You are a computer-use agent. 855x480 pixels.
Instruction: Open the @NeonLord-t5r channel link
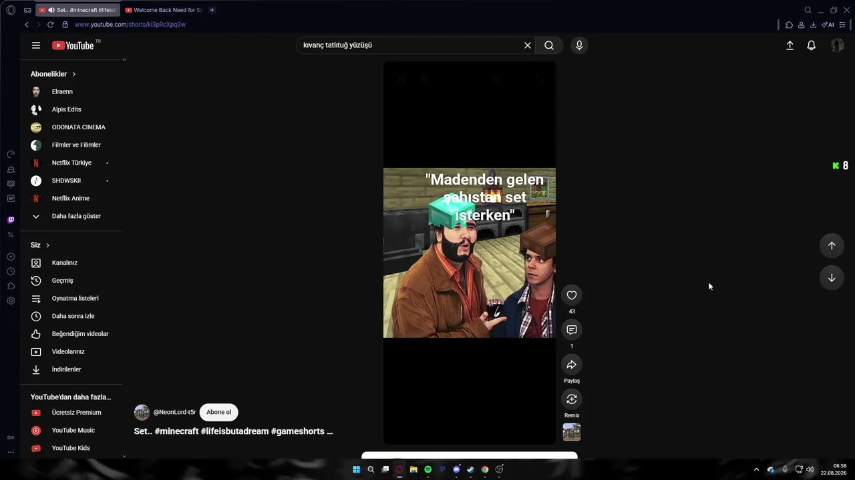coord(174,412)
